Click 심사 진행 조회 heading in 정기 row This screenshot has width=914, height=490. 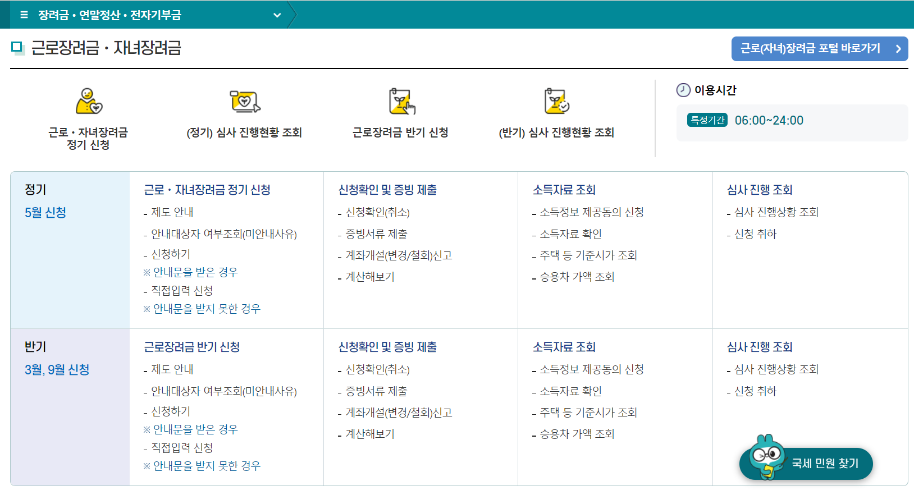point(760,190)
